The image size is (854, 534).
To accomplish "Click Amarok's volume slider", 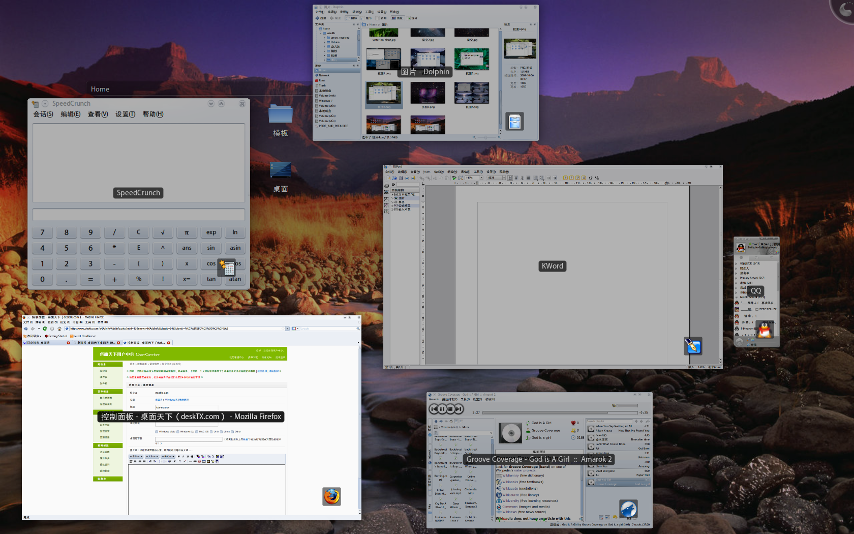I will coord(627,405).
